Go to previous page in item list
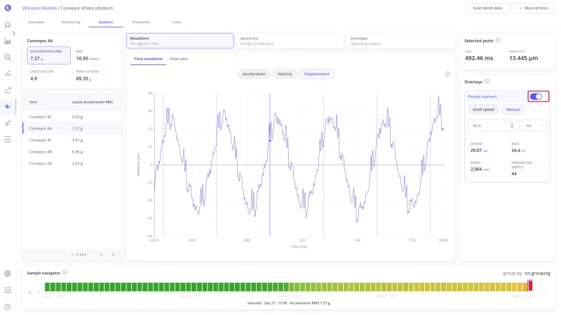The width and height of the screenshot is (561, 315). pyautogui.click(x=102, y=255)
